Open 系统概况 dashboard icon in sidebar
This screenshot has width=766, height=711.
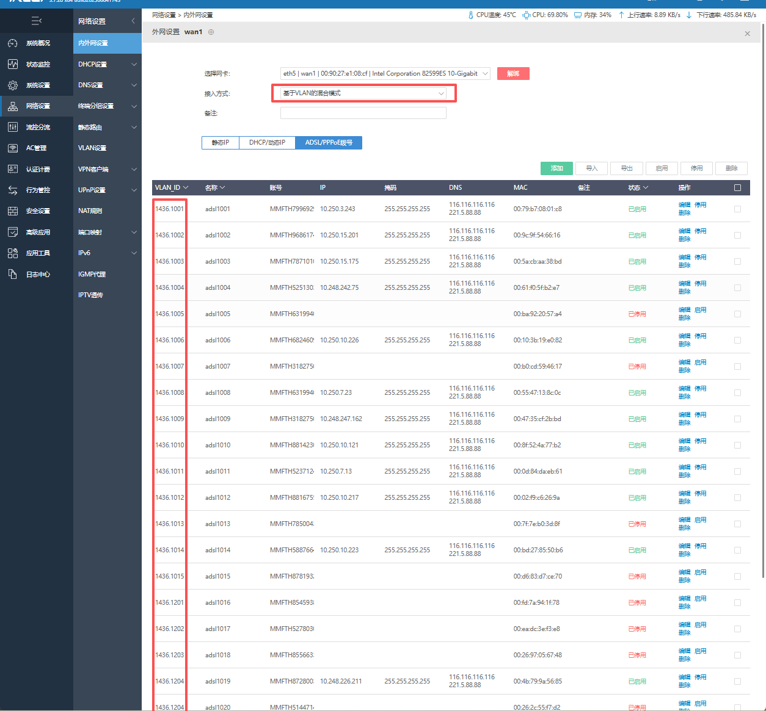click(x=13, y=43)
